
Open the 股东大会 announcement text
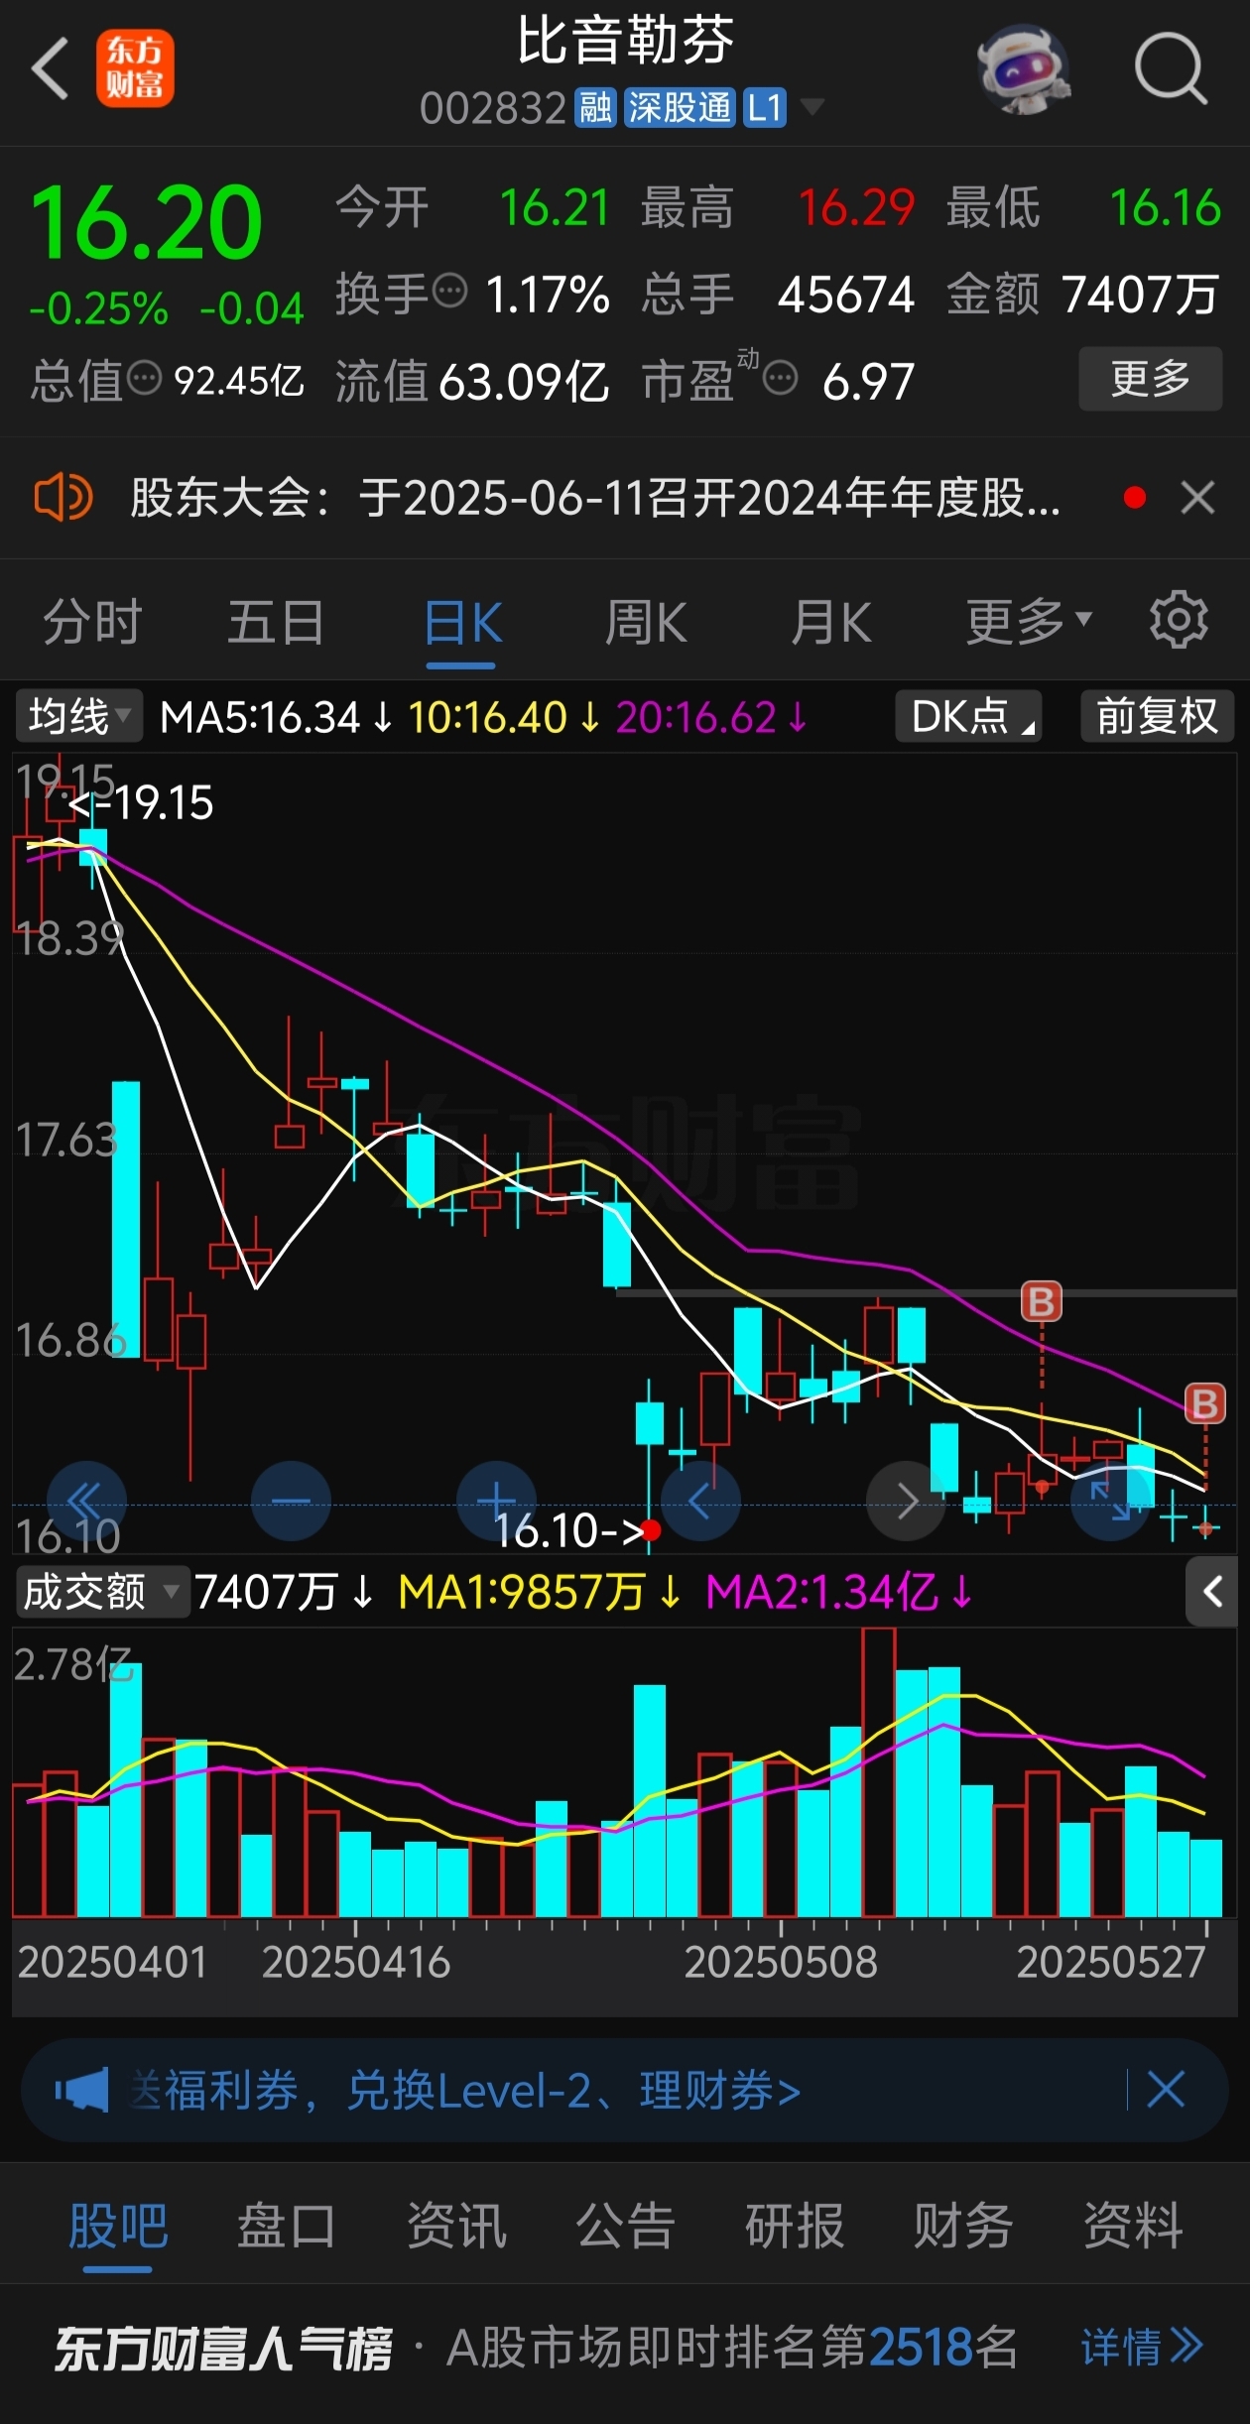coord(595,497)
